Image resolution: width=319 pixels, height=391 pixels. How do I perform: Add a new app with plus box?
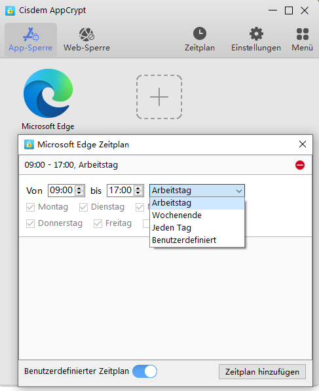159,97
